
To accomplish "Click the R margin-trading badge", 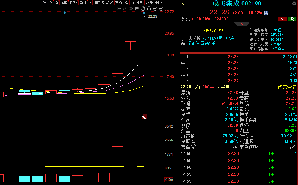I will tap(182, 3).
